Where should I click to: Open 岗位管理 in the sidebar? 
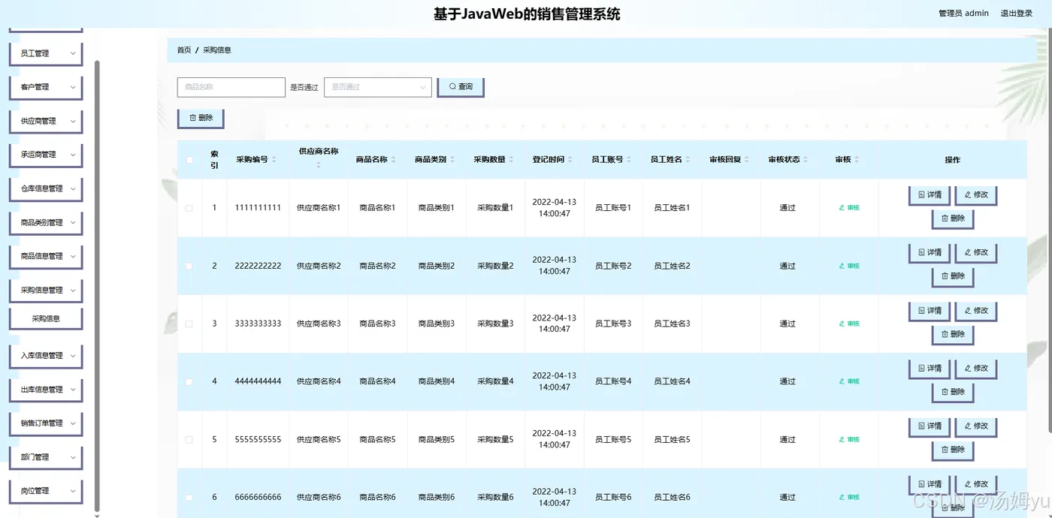(x=46, y=490)
